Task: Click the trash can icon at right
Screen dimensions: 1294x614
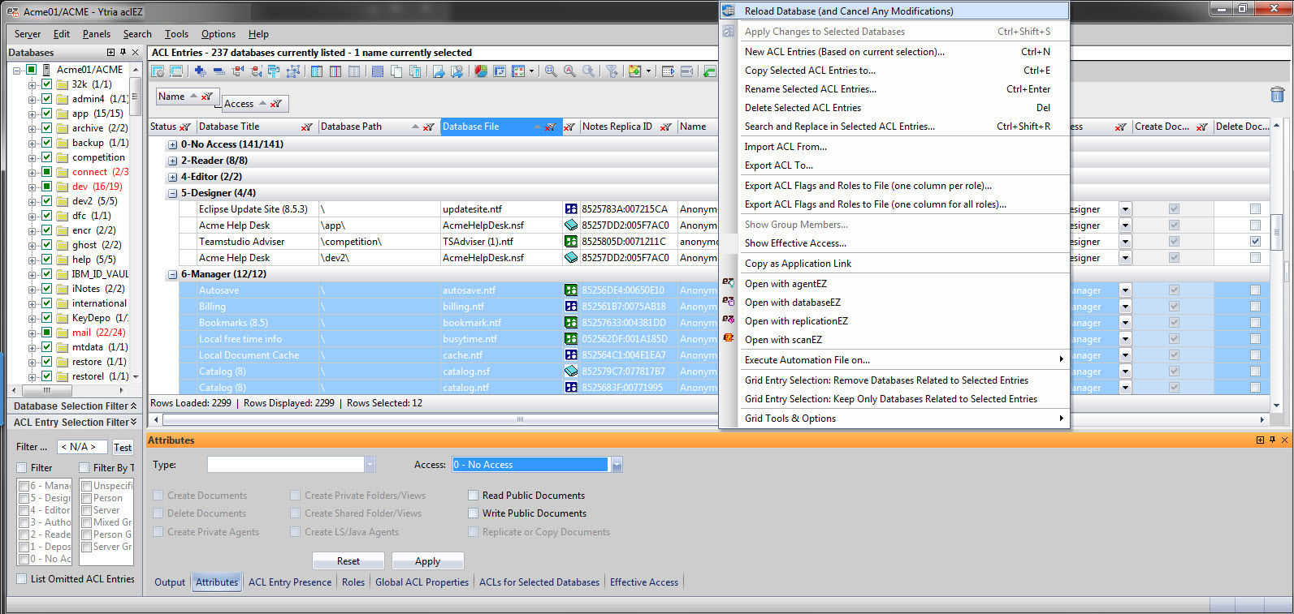Action: click(1277, 95)
